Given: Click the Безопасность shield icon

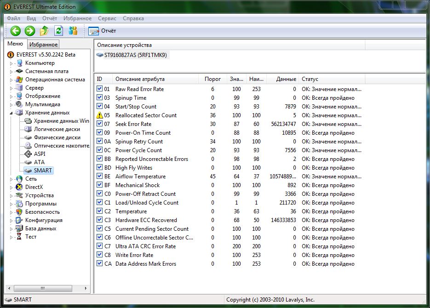Looking at the screenshot, I should pos(19,212).
